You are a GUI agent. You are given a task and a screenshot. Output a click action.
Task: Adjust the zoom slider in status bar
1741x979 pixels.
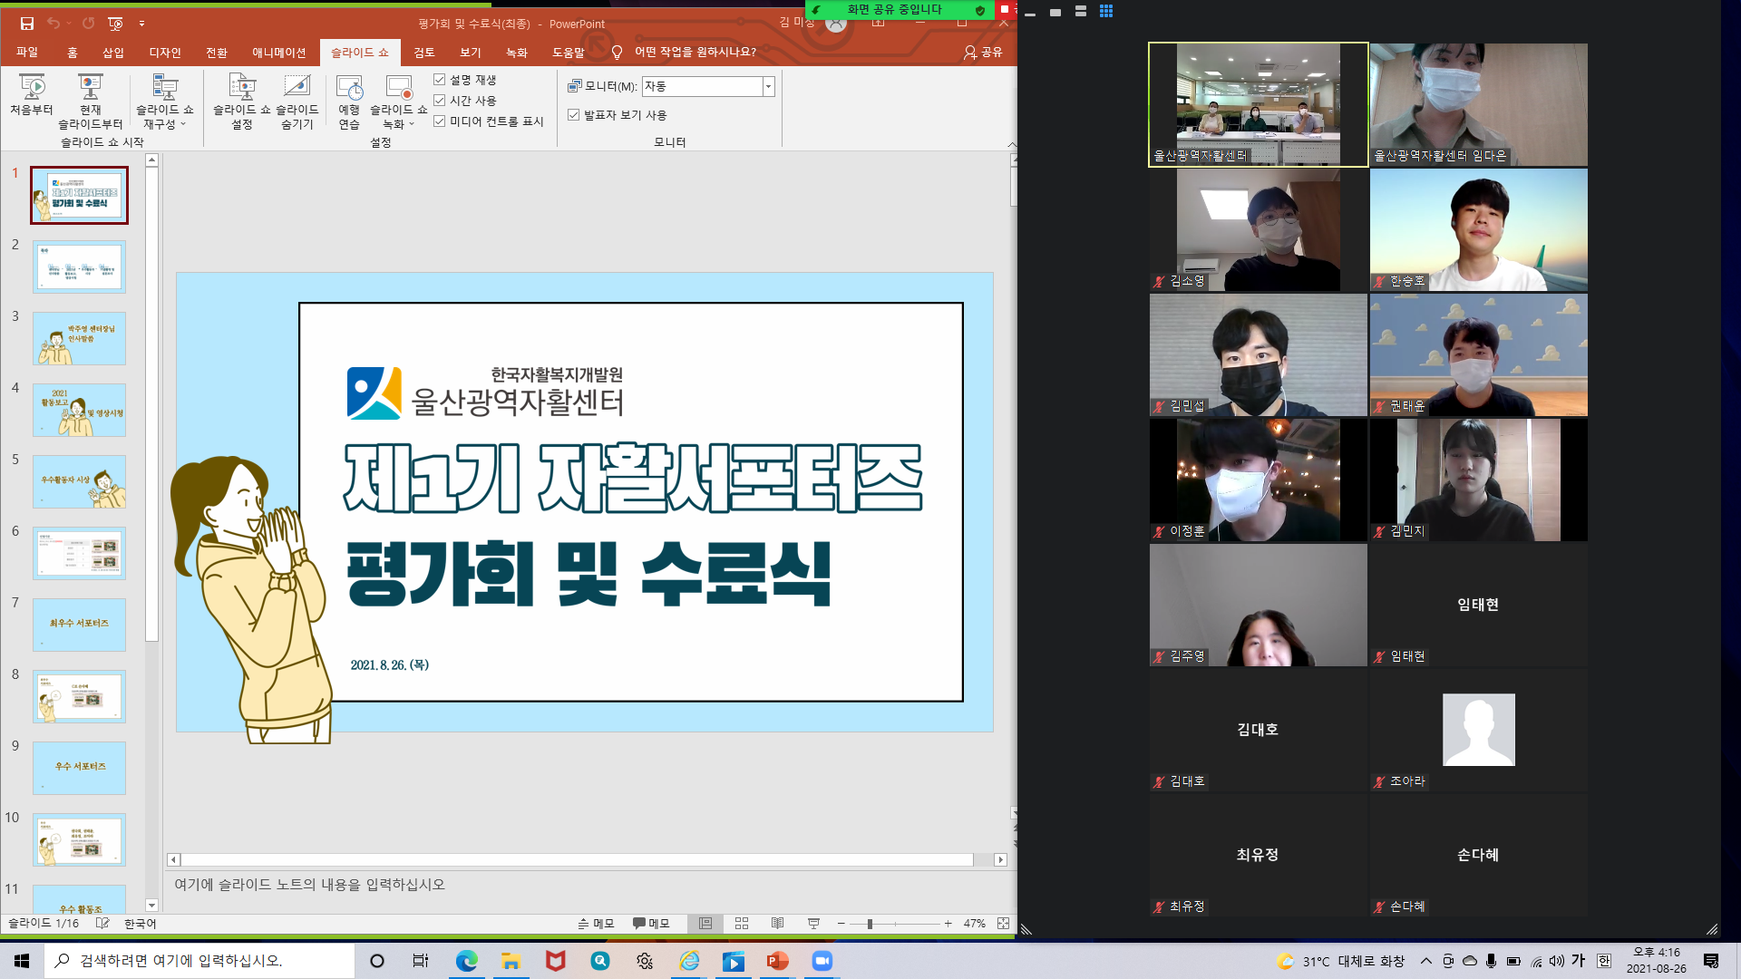pyautogui.click(x=870, y=924)
